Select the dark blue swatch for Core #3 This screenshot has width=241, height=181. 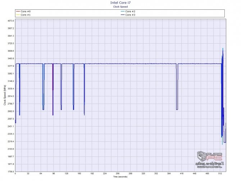coord(123,15)
